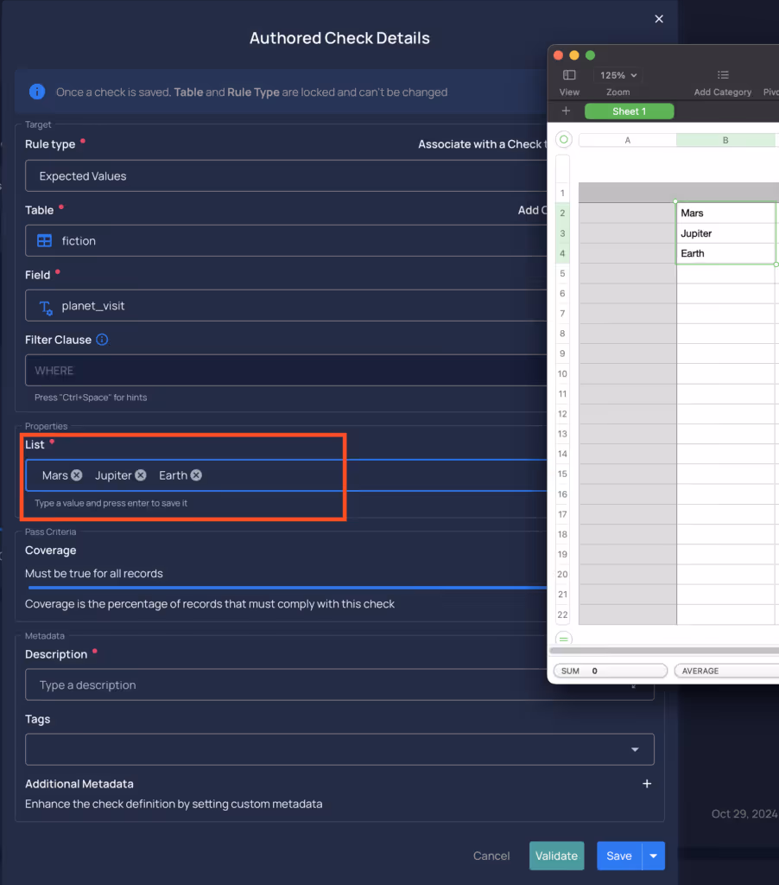This screenshot has width=779, height=885.
Task: Click the Add Category icon in Numbers
Action: [723, 75]
